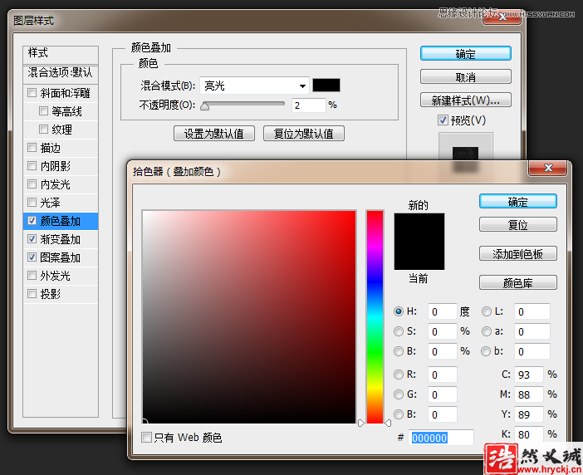Uncheck the 颜色叠加 checkbox

32,220
